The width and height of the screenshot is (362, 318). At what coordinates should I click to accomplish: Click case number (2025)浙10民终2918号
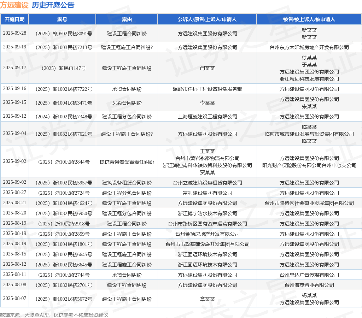(x=64, y=224)
